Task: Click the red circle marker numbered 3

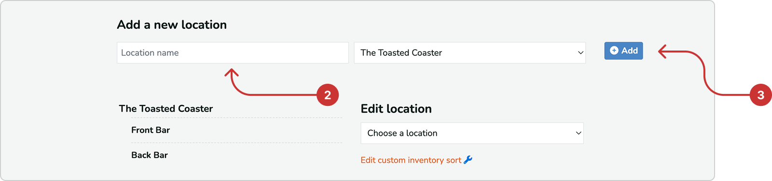Action: (760, 95)
